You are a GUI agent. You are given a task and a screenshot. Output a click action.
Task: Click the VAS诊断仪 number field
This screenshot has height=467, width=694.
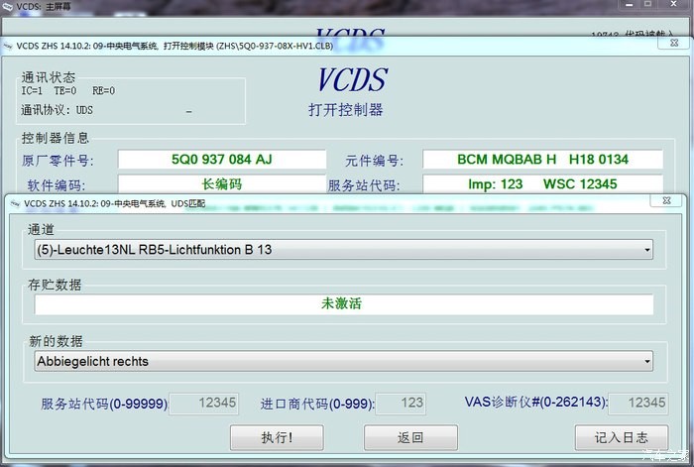(637, 404)
